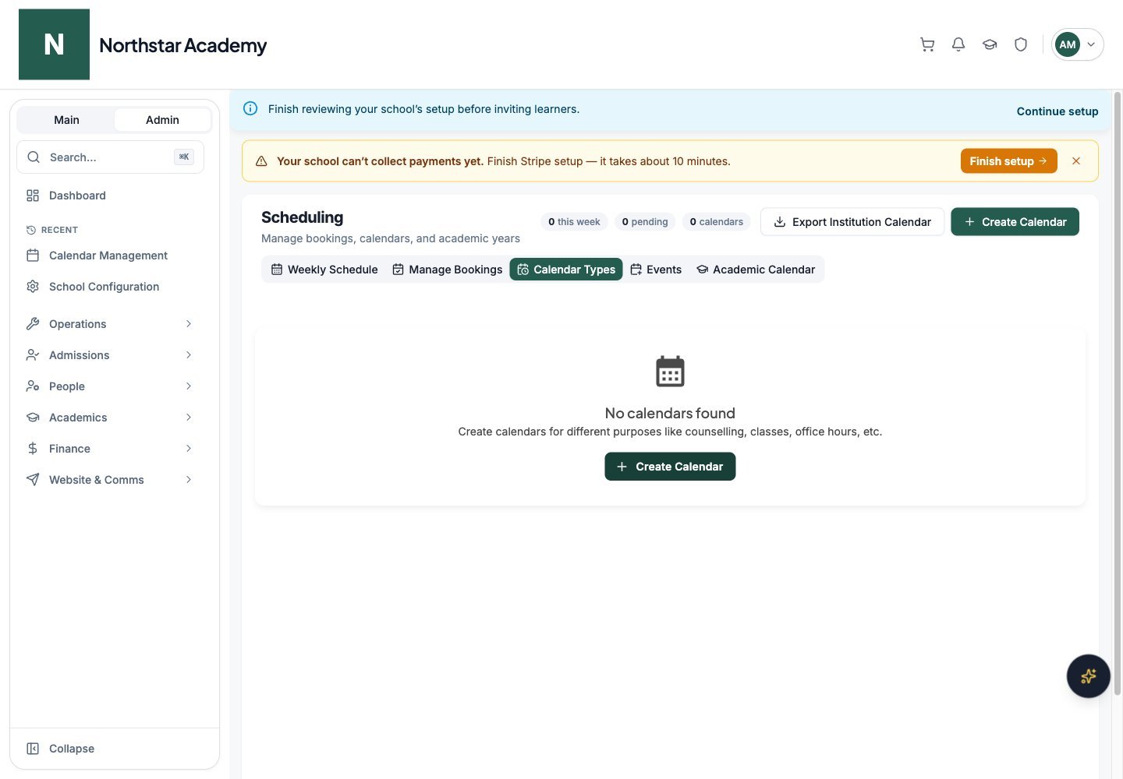1123x779 pixels.
Task: Go to Dashboard in sidebar
Action: coord(110,196)
